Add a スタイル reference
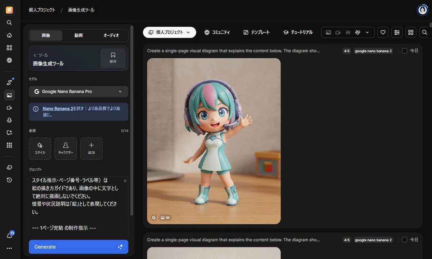The image size is (432, 259). click(x=40, y=148)
